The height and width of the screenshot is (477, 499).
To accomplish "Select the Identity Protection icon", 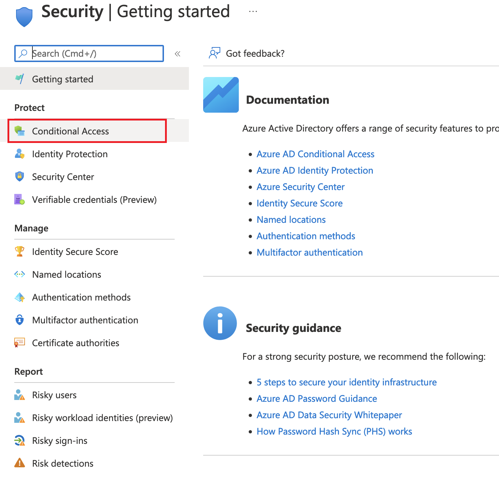I will [20, 154].
